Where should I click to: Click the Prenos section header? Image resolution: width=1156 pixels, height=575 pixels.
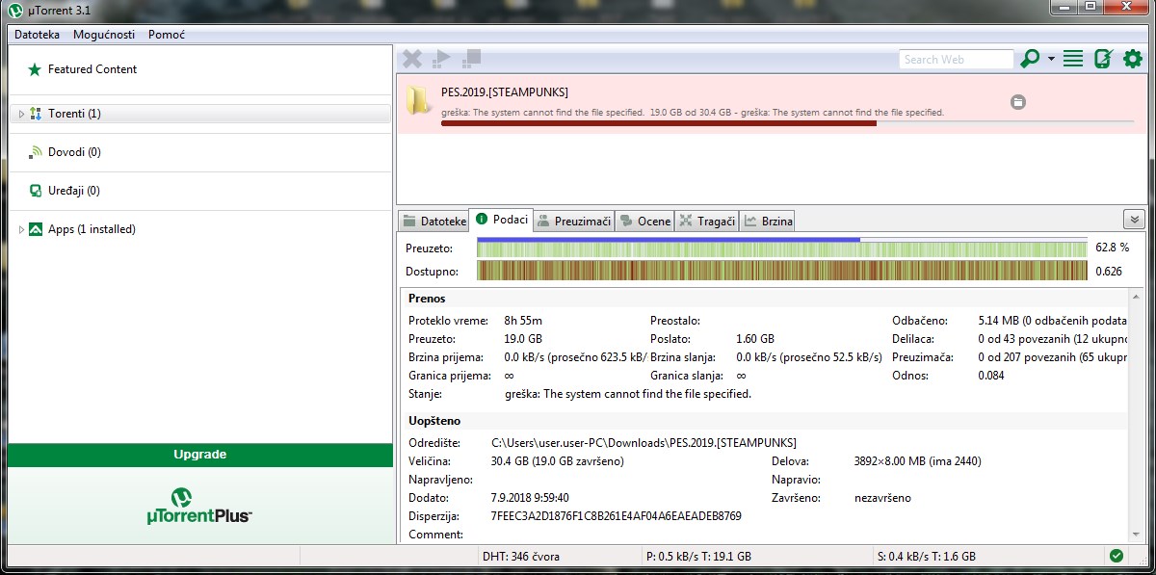coord(427,299)
